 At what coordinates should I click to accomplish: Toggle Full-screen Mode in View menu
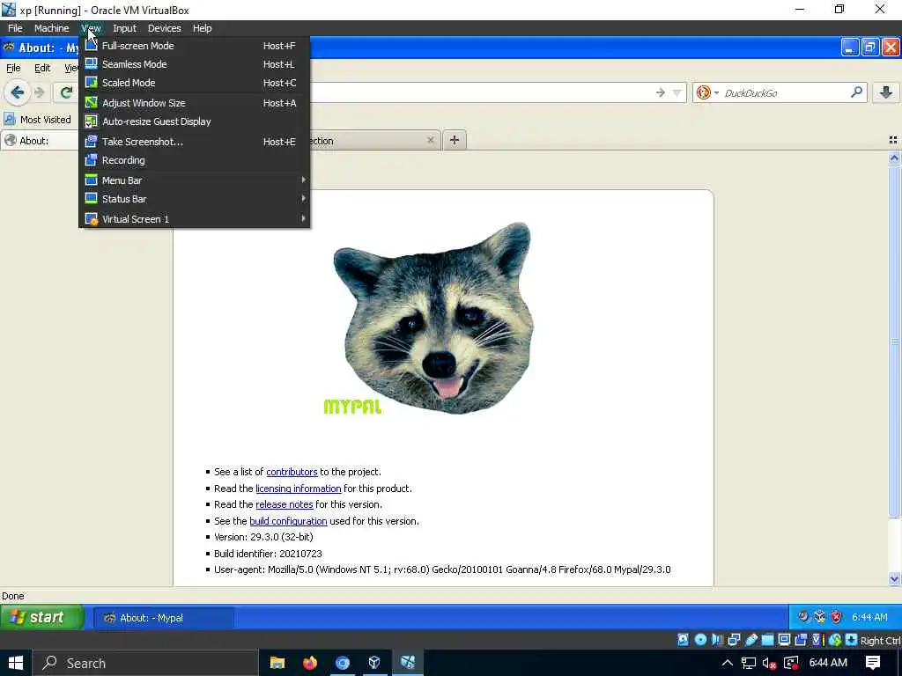click(x=194, y=46)
